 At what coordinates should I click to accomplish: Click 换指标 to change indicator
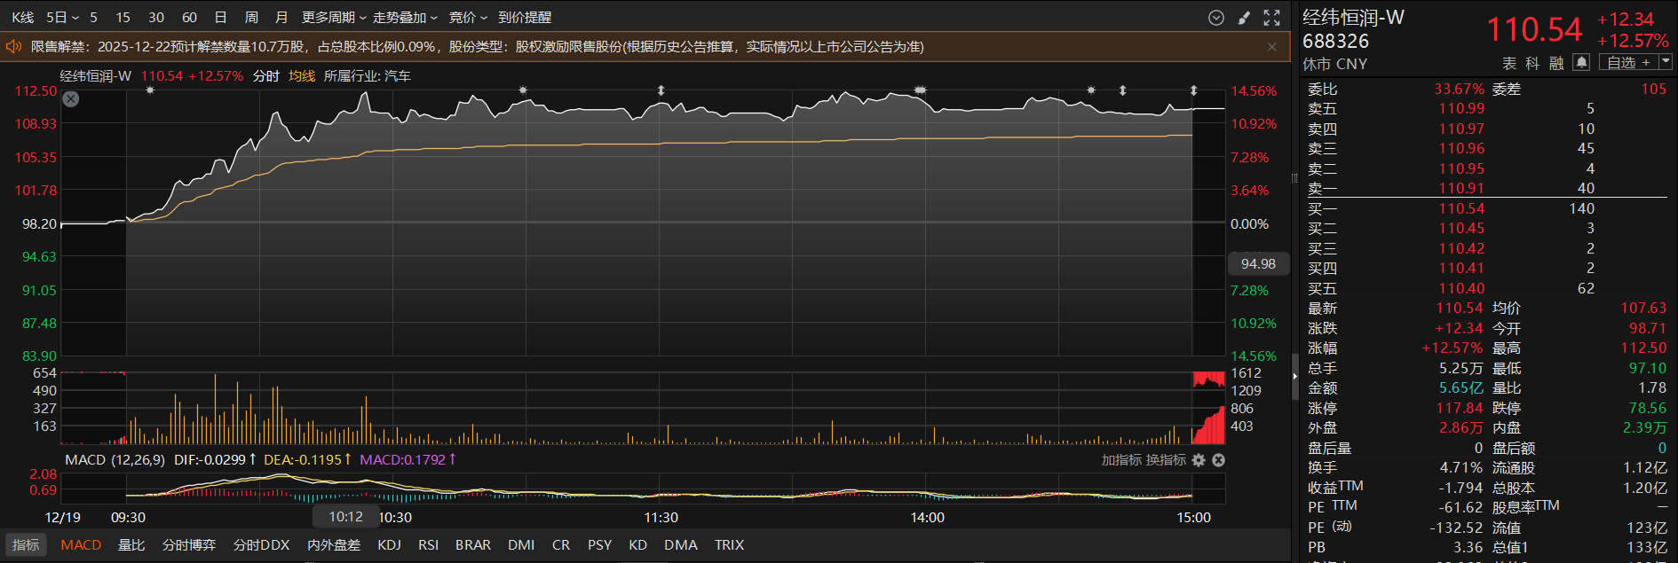[x=1166, y=460]
